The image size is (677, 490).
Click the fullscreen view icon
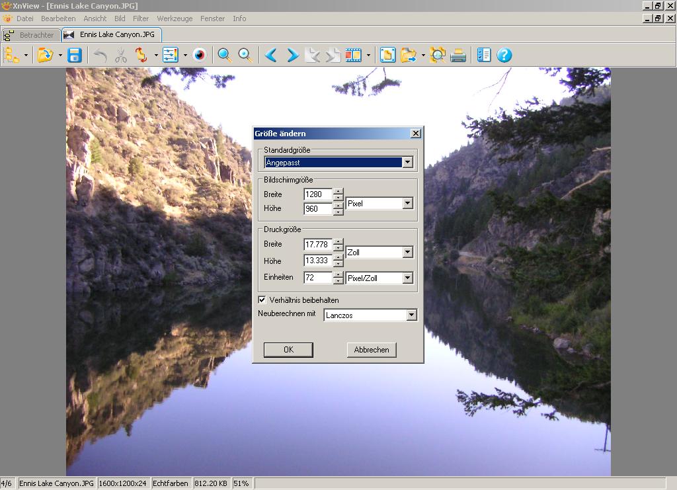(x=388, y=55)
